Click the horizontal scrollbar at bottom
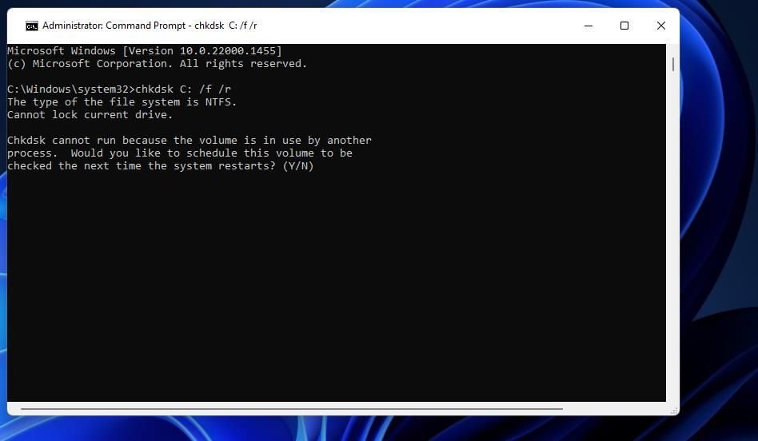The width and height of the screenshot is (758, 441). coord(292,408)
